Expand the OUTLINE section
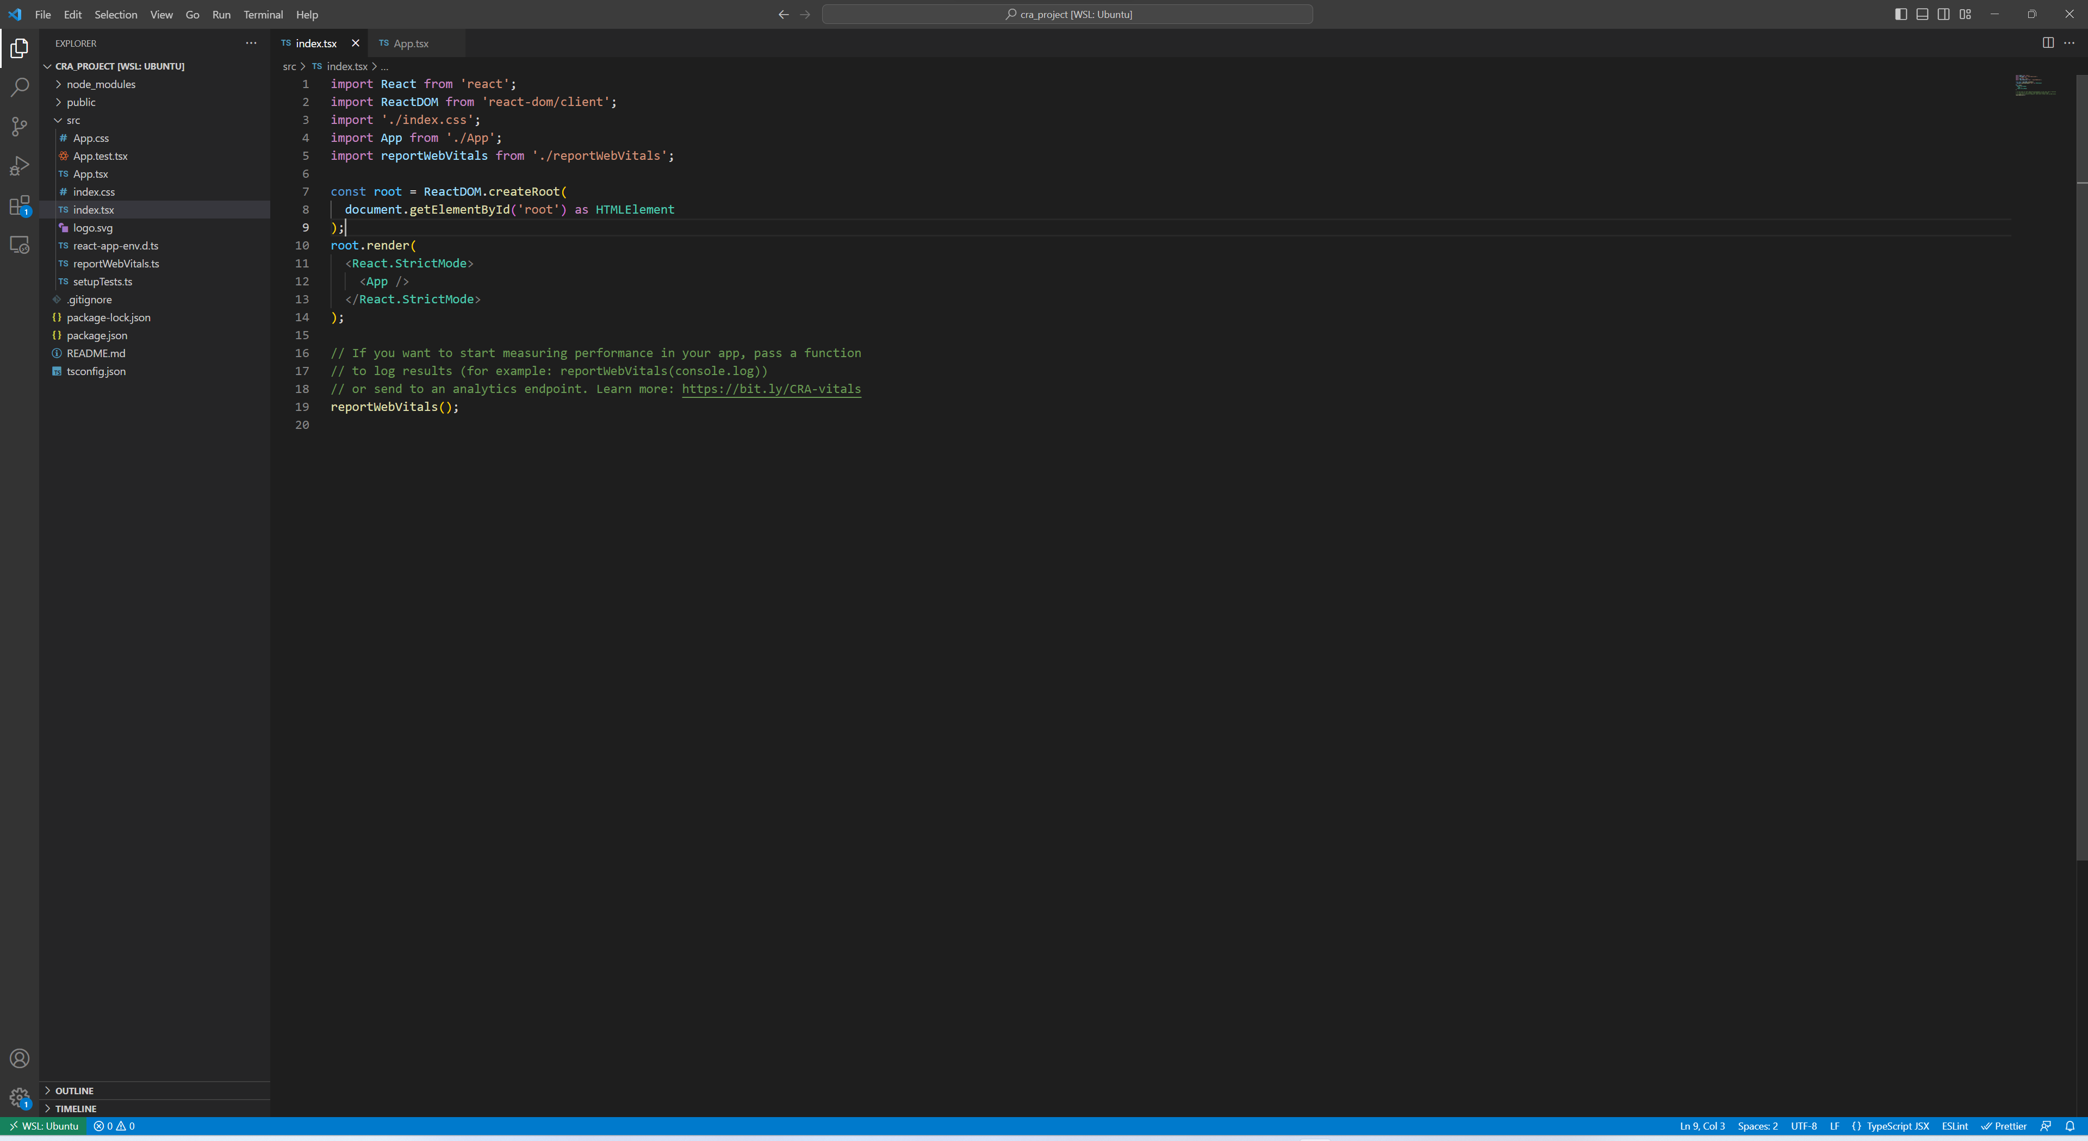Viewport: 2088px width, 1141px height. pyautogui.click(x=74, y=1091)
